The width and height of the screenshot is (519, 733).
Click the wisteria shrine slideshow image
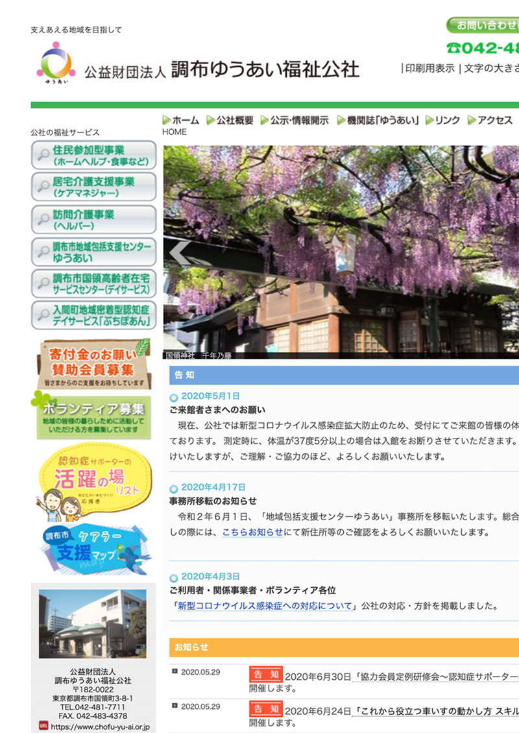point(341,252)
